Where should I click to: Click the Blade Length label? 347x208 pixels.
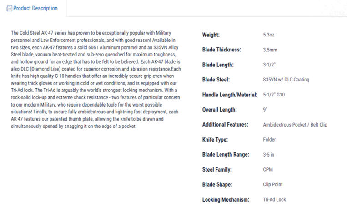click(x=218, y=65)
